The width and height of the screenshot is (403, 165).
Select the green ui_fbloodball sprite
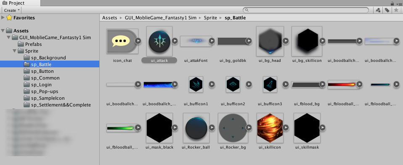pos(122,128)
